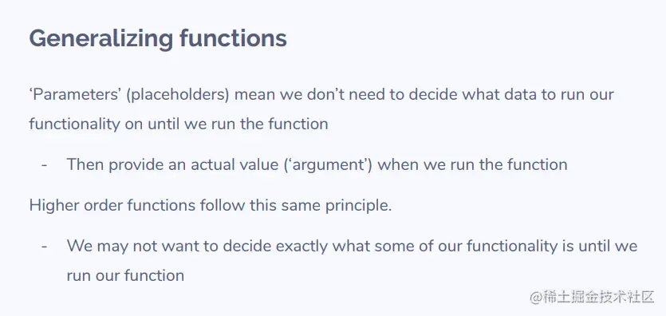Click the 'Generalizing functions' slide heading
This screenshot has width=666, height=316.
click(158, 39)
